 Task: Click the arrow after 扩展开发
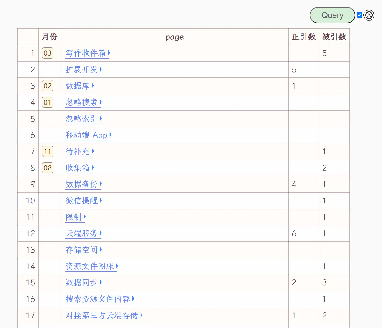(101, 69)
